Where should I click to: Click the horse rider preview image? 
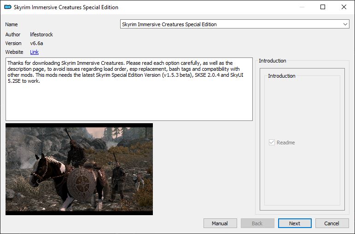79,169
